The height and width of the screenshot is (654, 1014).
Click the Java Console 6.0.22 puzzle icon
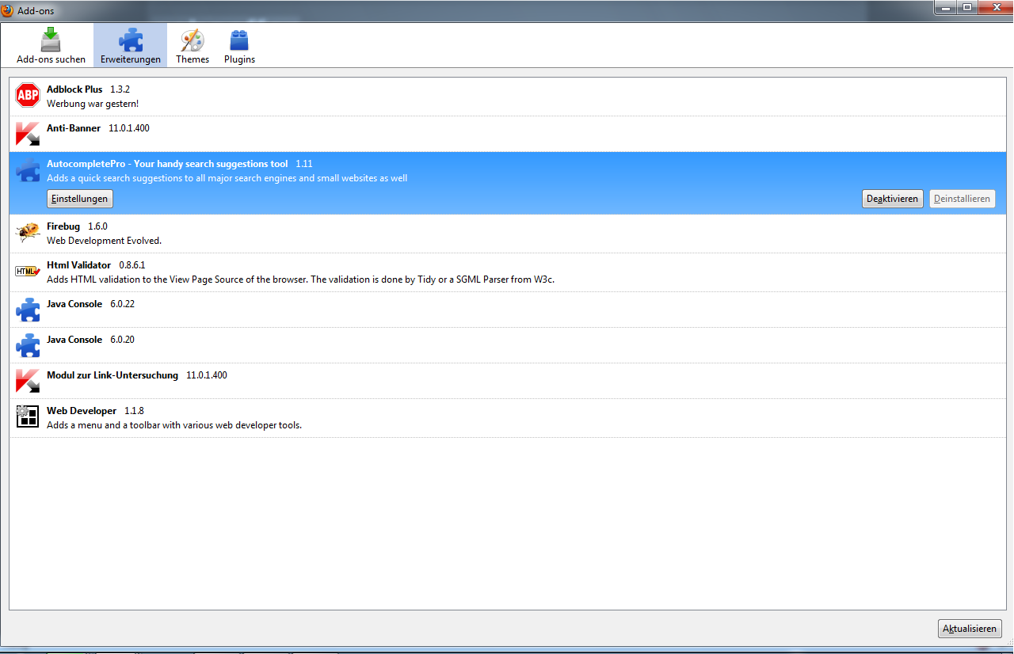pyautogui.click(x=28, y=310)
